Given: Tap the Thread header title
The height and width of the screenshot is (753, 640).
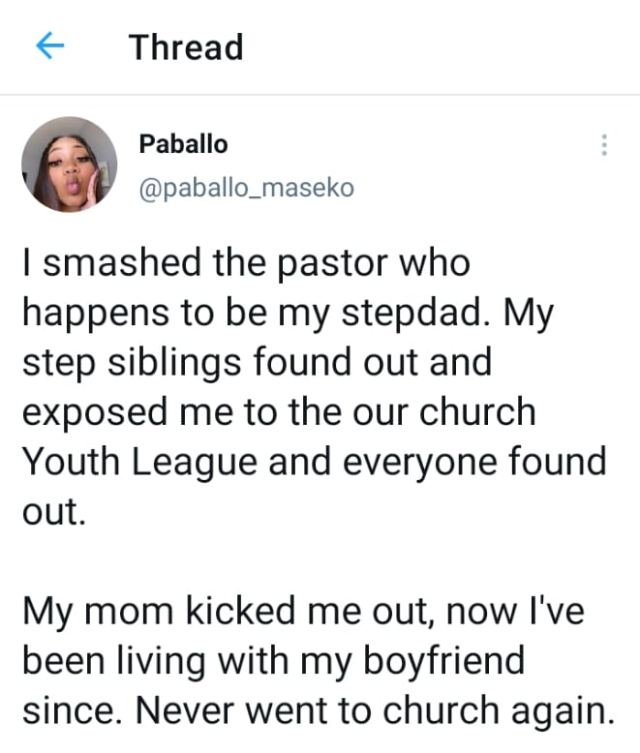Looking at the screenshot, I should [186, 47].
